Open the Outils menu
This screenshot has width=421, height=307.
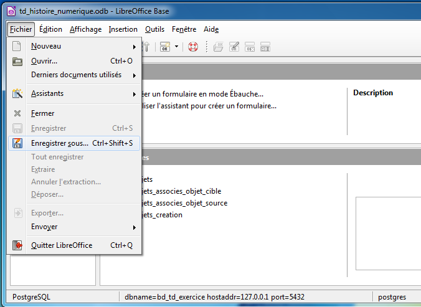tap(154, 29)
